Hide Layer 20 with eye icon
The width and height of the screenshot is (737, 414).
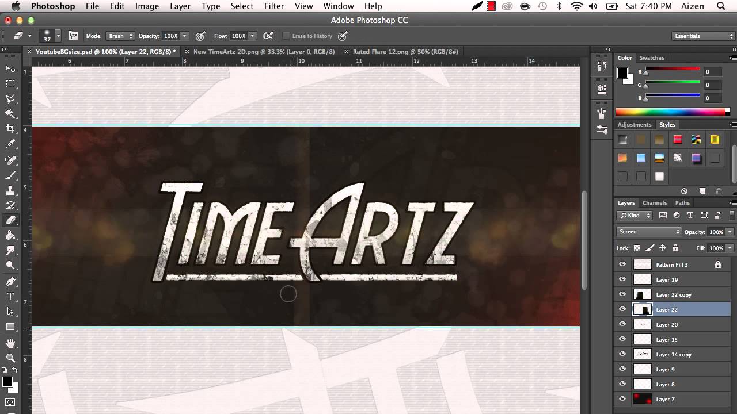622,324
